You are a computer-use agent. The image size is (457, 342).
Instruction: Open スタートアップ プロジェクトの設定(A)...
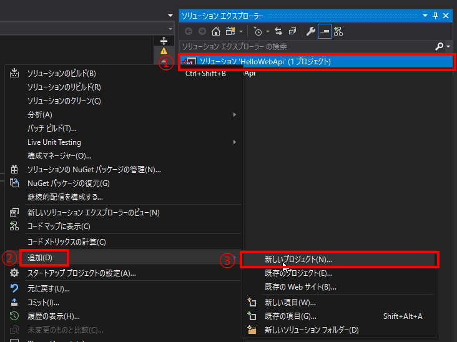coord(124,273)
